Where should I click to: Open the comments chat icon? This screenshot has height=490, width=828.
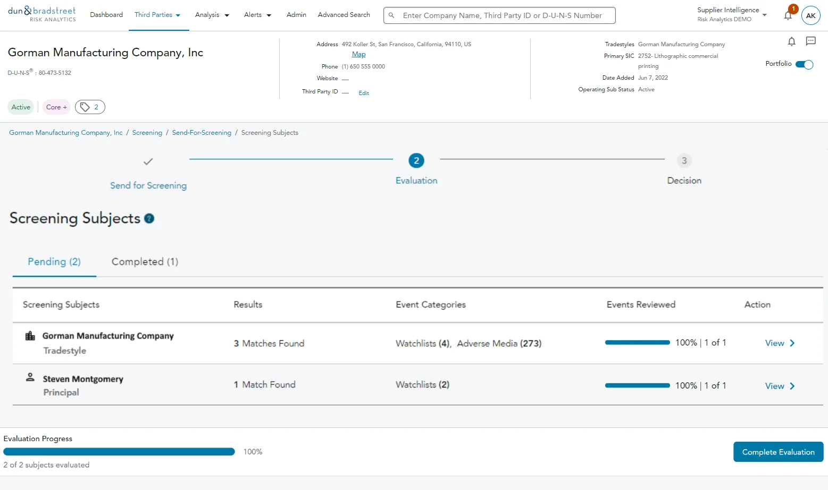[810, 41]
